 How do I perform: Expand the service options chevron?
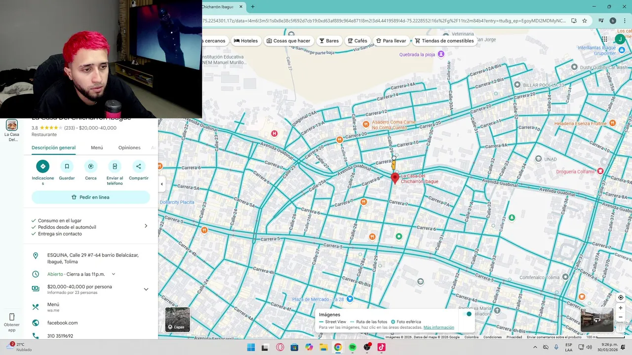coord(146,226)
